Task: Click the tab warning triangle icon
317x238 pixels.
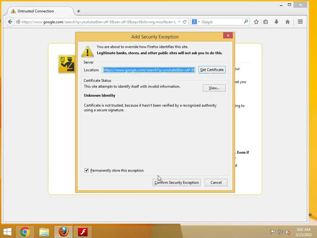Action: pyautogui.click(x=13, y=11)
